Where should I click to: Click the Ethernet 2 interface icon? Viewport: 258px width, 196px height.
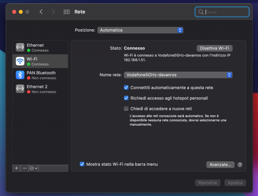[x=20, y=89]
